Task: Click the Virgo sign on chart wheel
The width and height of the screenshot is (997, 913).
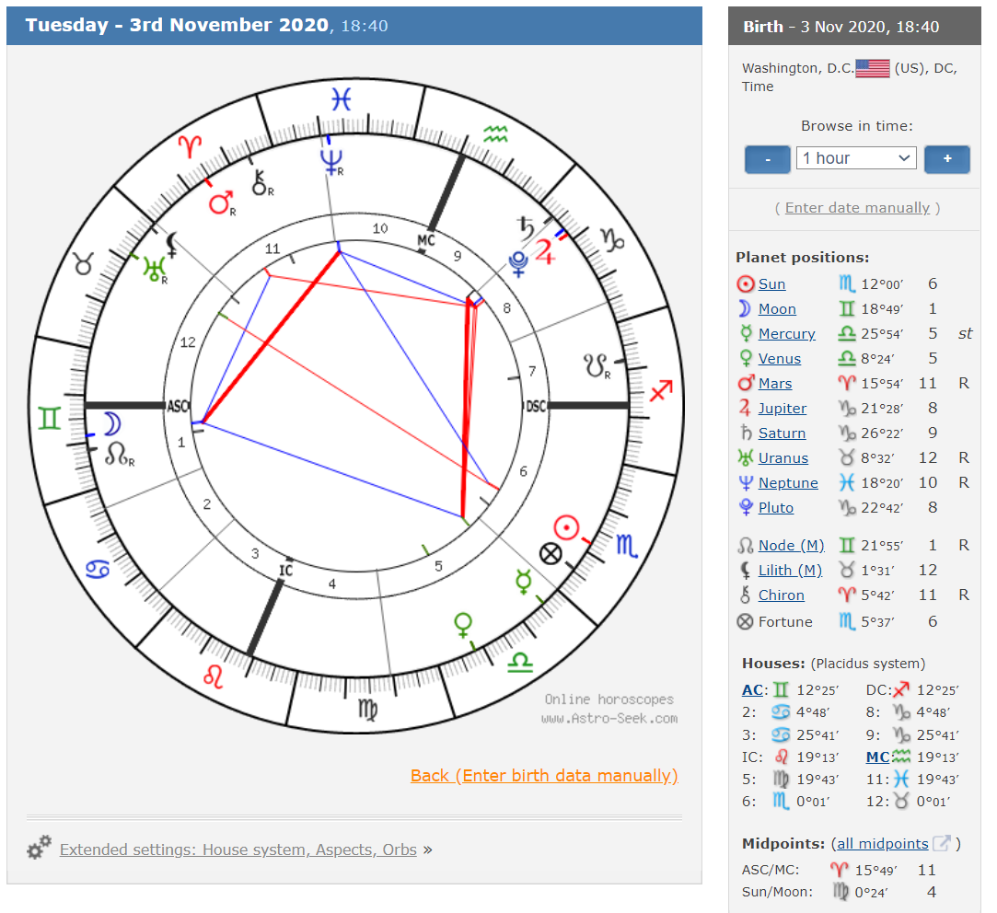Action: pos(368,709)
